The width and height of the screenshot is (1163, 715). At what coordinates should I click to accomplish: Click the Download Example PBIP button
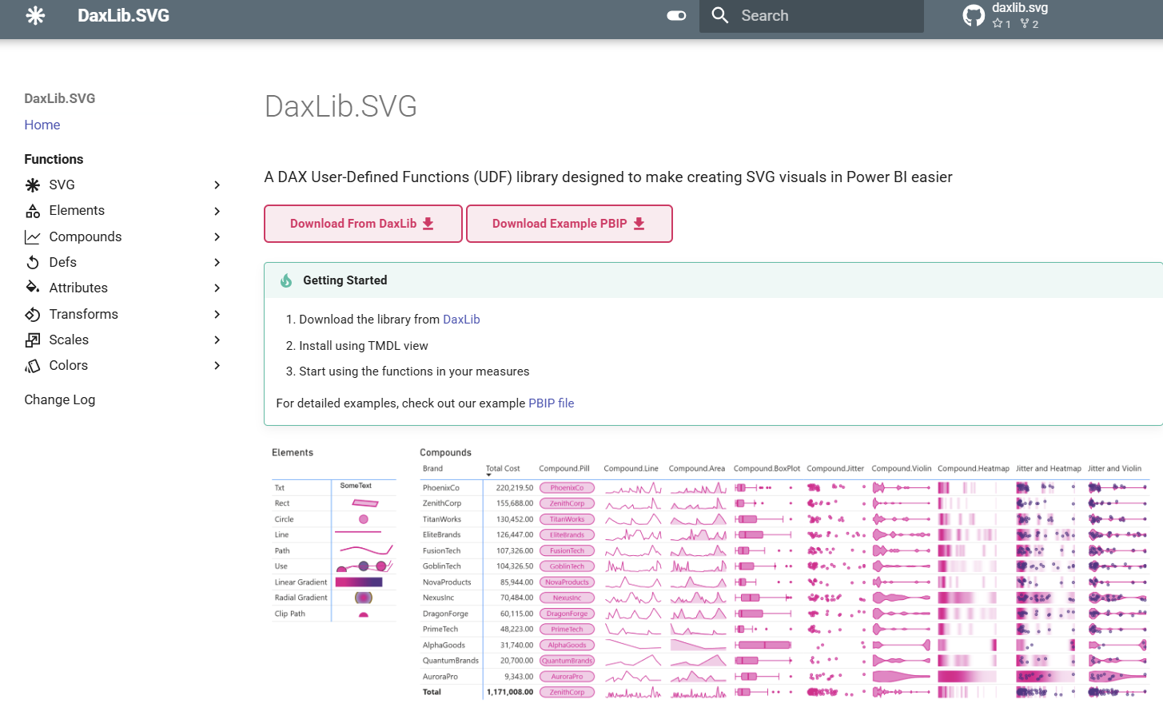(x=569, y=224)
